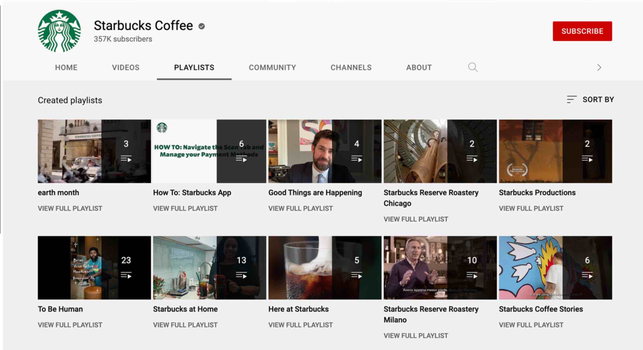Go to the HOME tab
This screenshot has width=643, height=350.
(66, 67)
